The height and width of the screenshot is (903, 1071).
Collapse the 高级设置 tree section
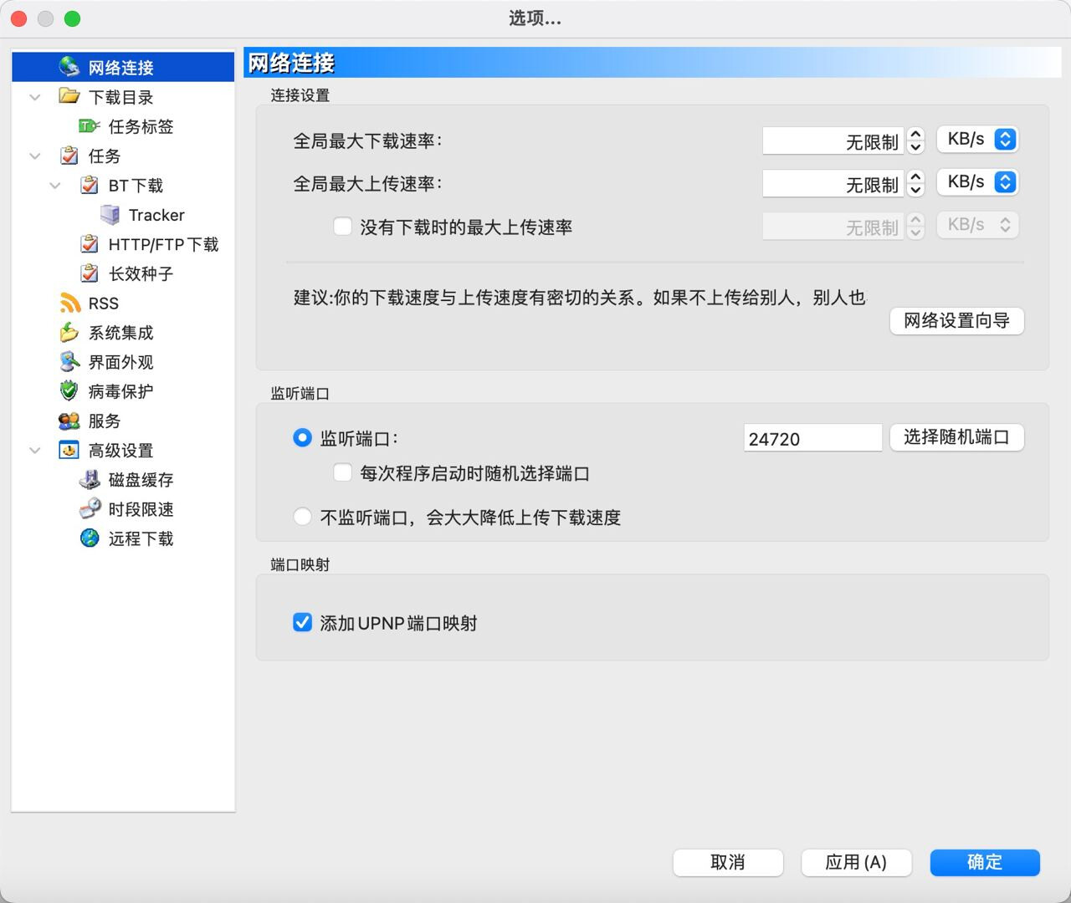[x=35, y=451]
